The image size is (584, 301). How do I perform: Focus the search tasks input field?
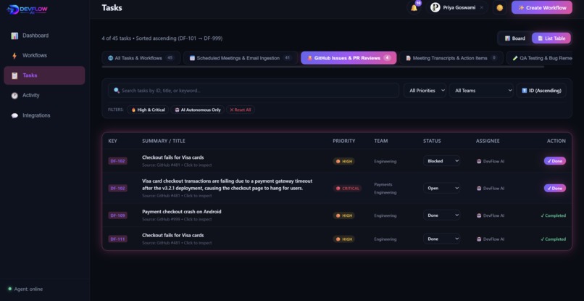tap(254, 90)
